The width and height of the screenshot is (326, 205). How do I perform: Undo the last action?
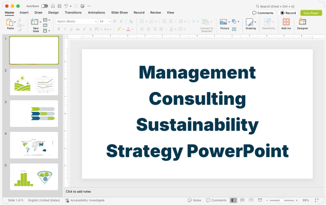tap(66, 6)
